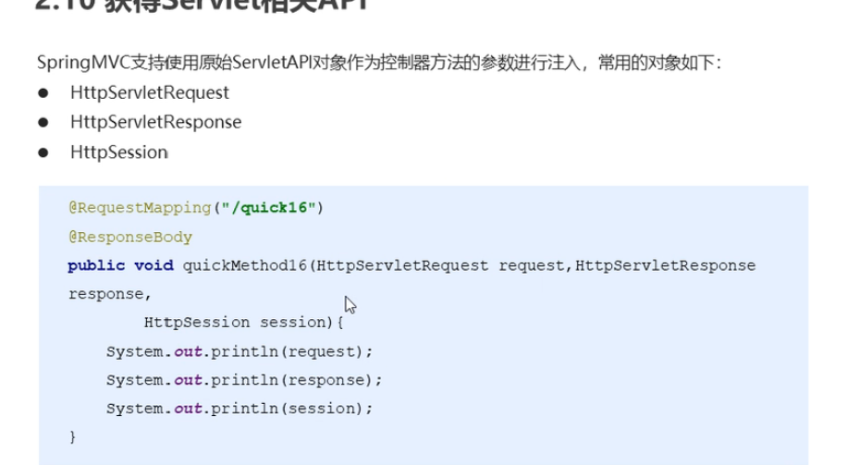This screenshot has width=860, height=465.
Task: Click the quickMethod16 method name
Action: (x=244, y=265)
